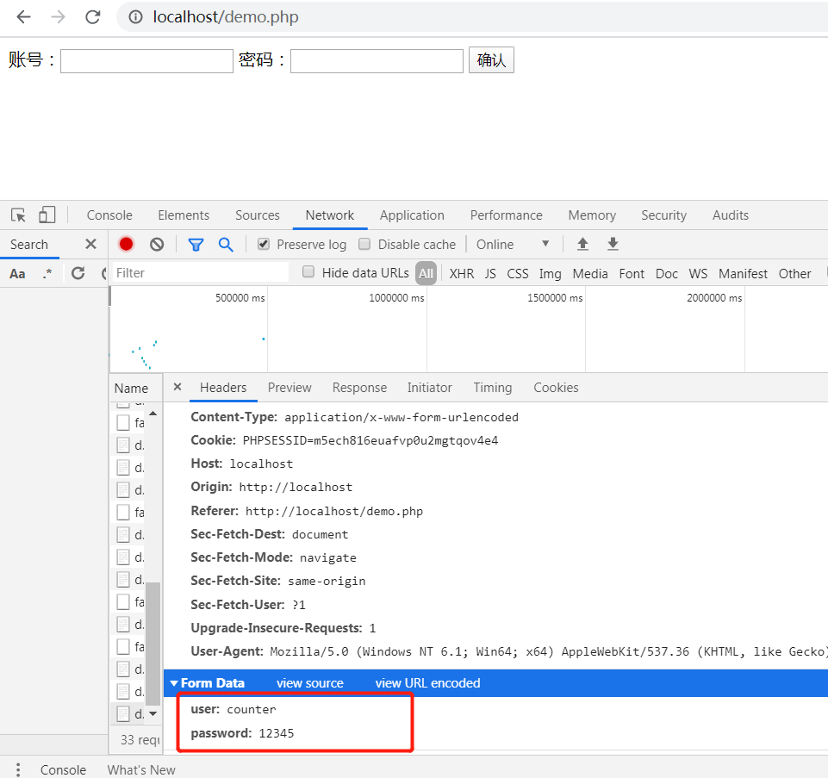Activate the inspect element picker icon

[18, 215]
